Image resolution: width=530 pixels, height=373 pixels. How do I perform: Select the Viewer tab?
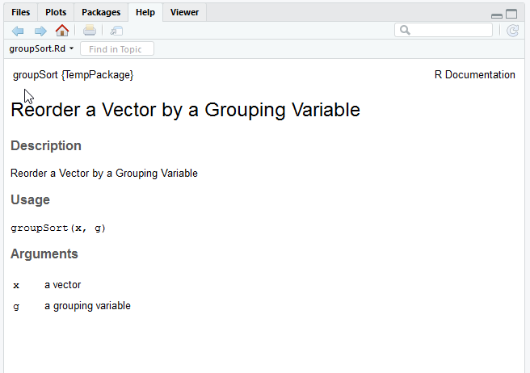click(184, 12)
